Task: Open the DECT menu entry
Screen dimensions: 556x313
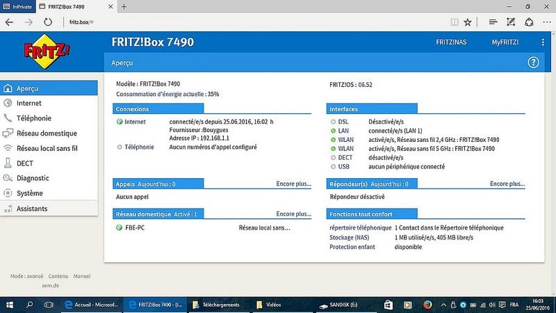Action: point(49,163)
